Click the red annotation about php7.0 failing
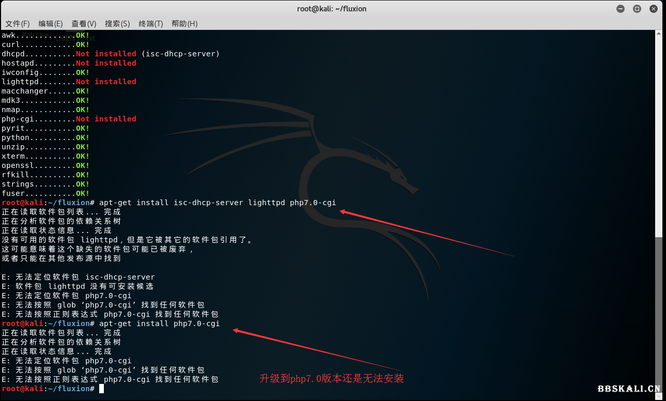Viewport: 666px width, 401px height. click(332, 379)
